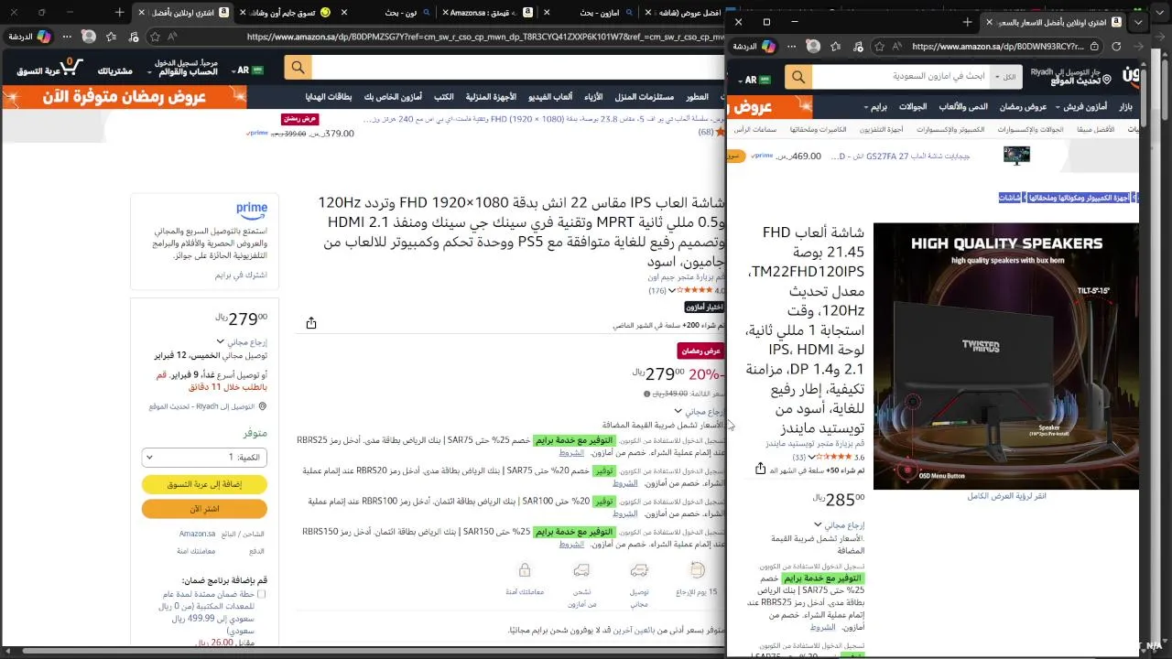
Task: Click the read aloud icon in right address bar
Action: (x=897, y=46)
